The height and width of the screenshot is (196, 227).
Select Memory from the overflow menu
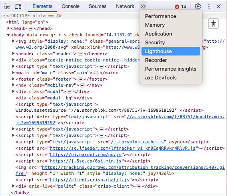click(x=171, y=25)
